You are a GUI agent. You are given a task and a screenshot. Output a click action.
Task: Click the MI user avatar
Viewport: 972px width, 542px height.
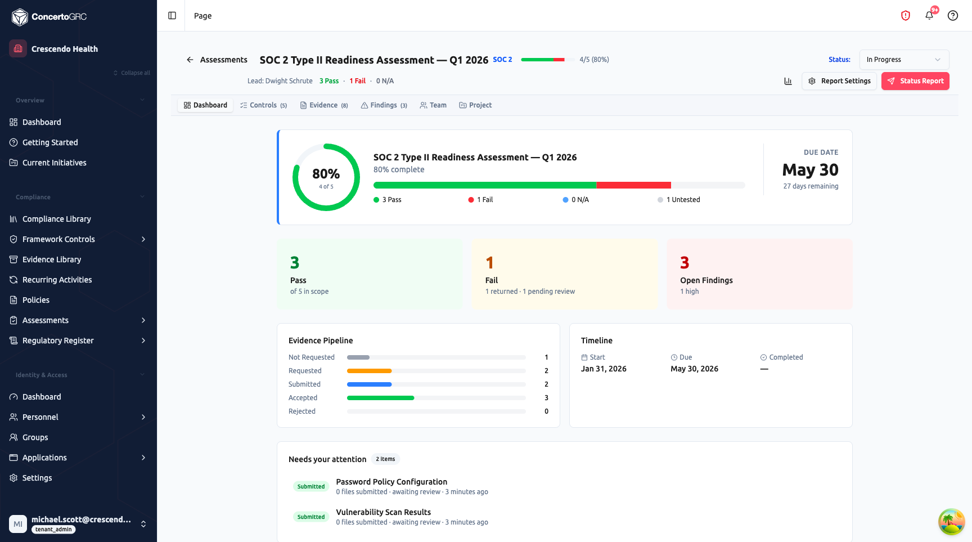18,524
